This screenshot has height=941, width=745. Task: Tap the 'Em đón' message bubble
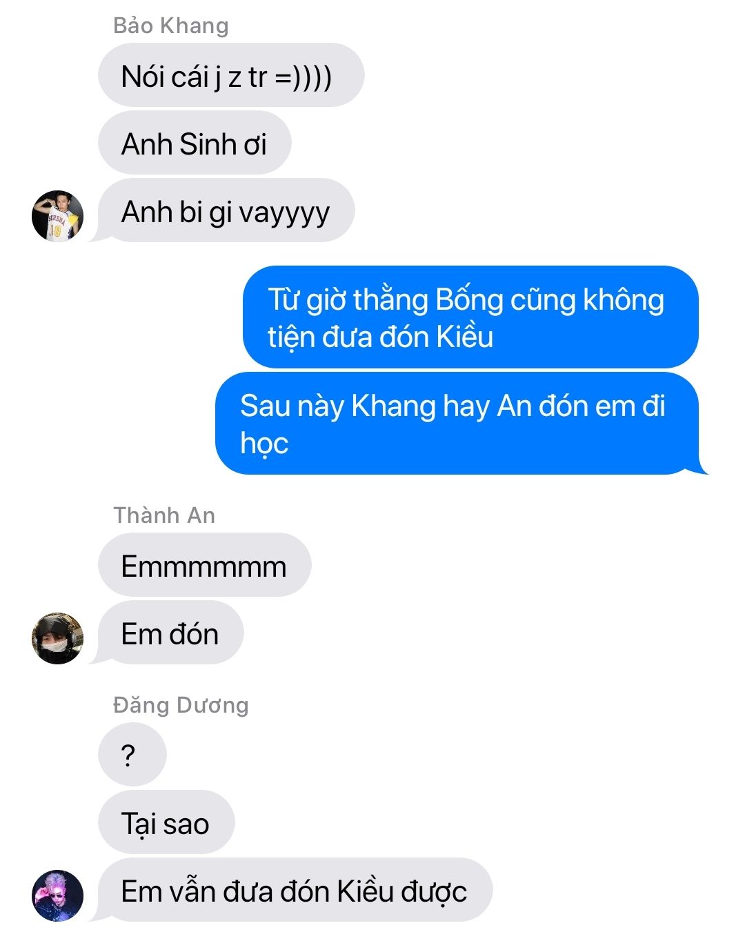coord(170,633)
